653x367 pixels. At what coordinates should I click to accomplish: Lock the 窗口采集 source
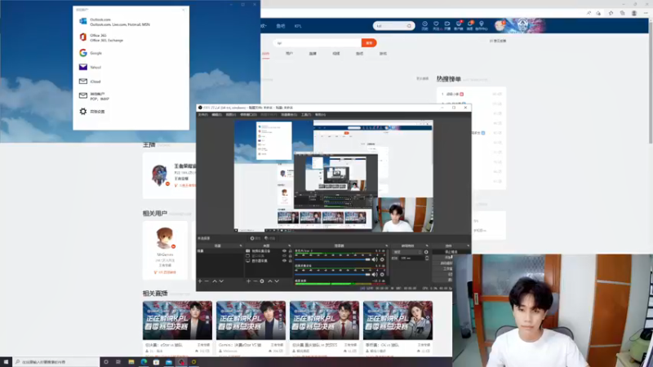[x=291, y=256]
